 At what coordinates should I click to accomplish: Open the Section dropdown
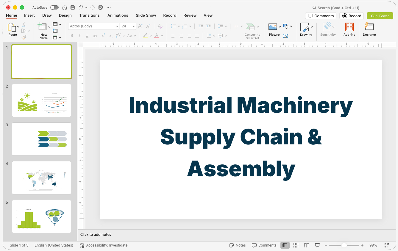point(57,38)
